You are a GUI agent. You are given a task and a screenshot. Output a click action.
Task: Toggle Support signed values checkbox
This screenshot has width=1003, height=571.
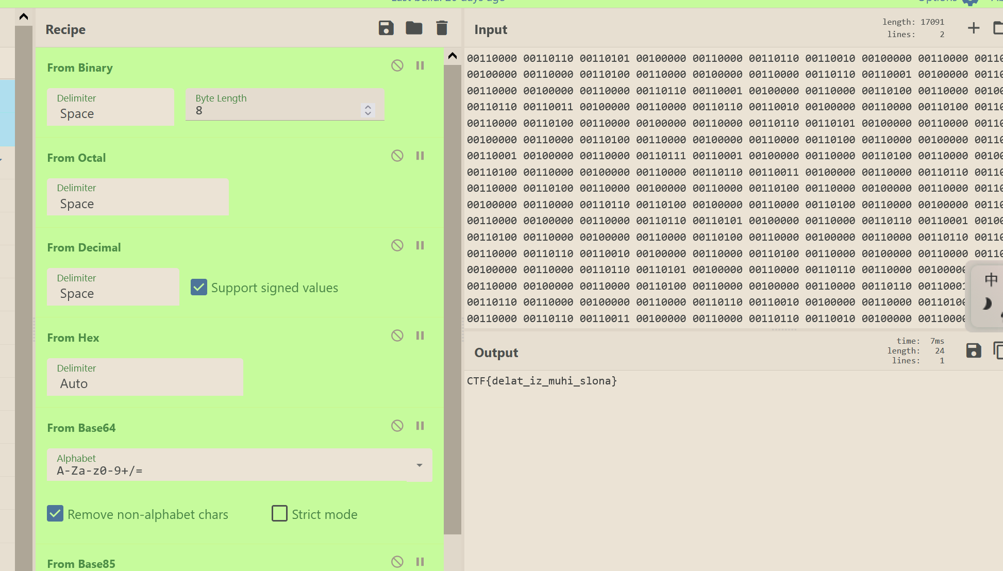coord(199,287)
